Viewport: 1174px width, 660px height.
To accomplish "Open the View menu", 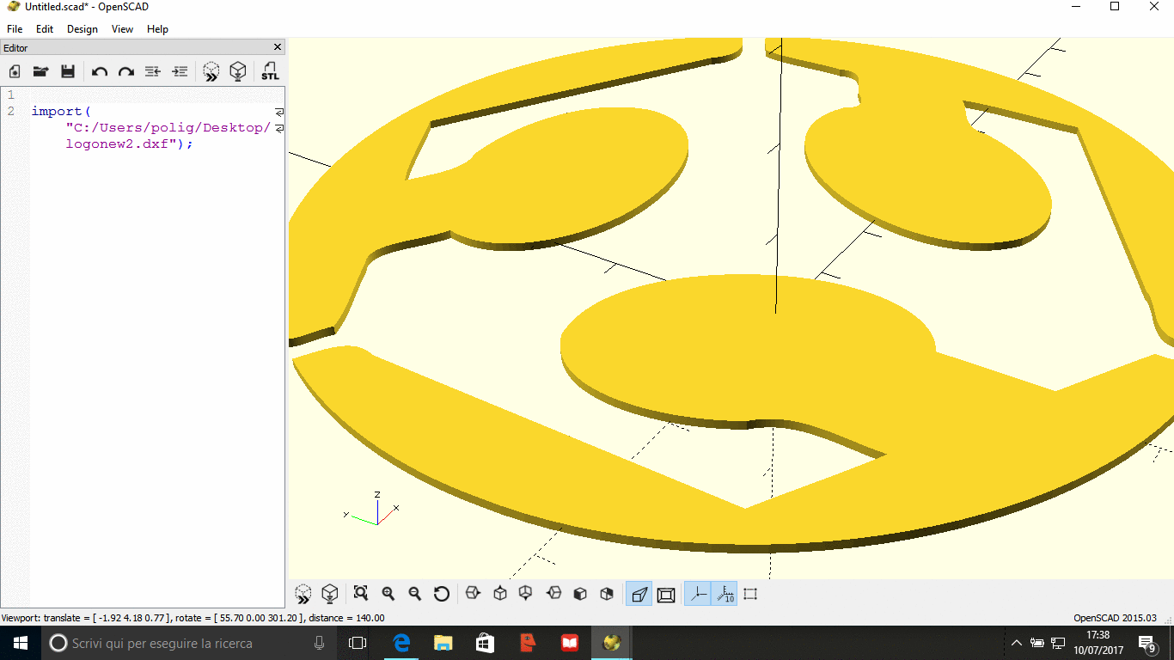I will (x=123, y=28).
